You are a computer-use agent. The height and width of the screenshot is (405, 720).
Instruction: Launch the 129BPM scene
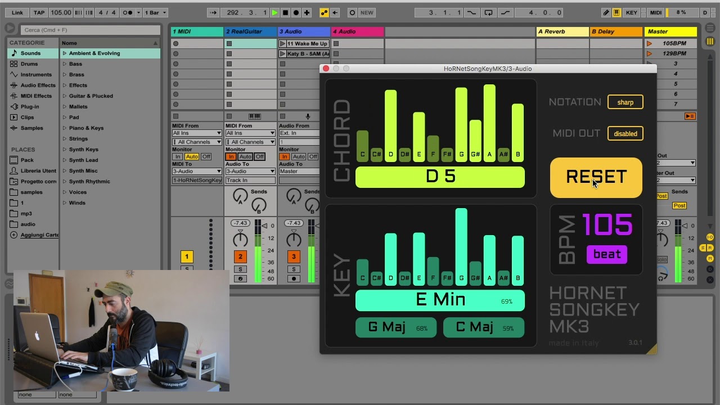(x=649, y=53)
